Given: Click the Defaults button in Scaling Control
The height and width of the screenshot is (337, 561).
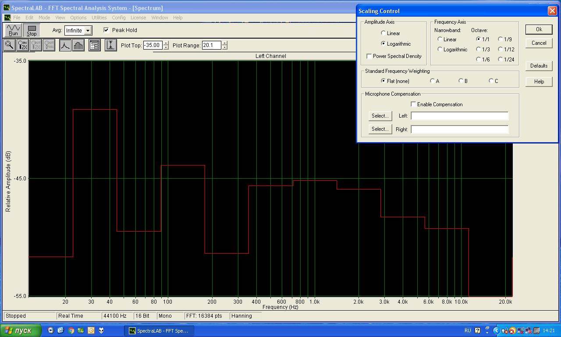Looking at the screenshot, I should pyautogui.click(x=539, y=66).
